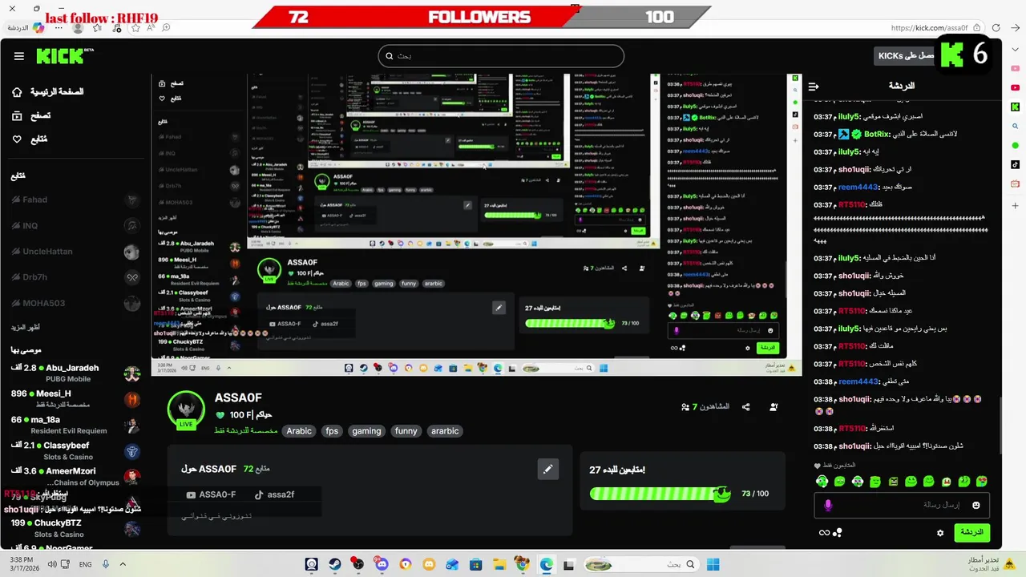Open MOHA503 channel in sidebar
This screenshot has width=1026, height=577.
pyautogui.click(x=76, y=303)
